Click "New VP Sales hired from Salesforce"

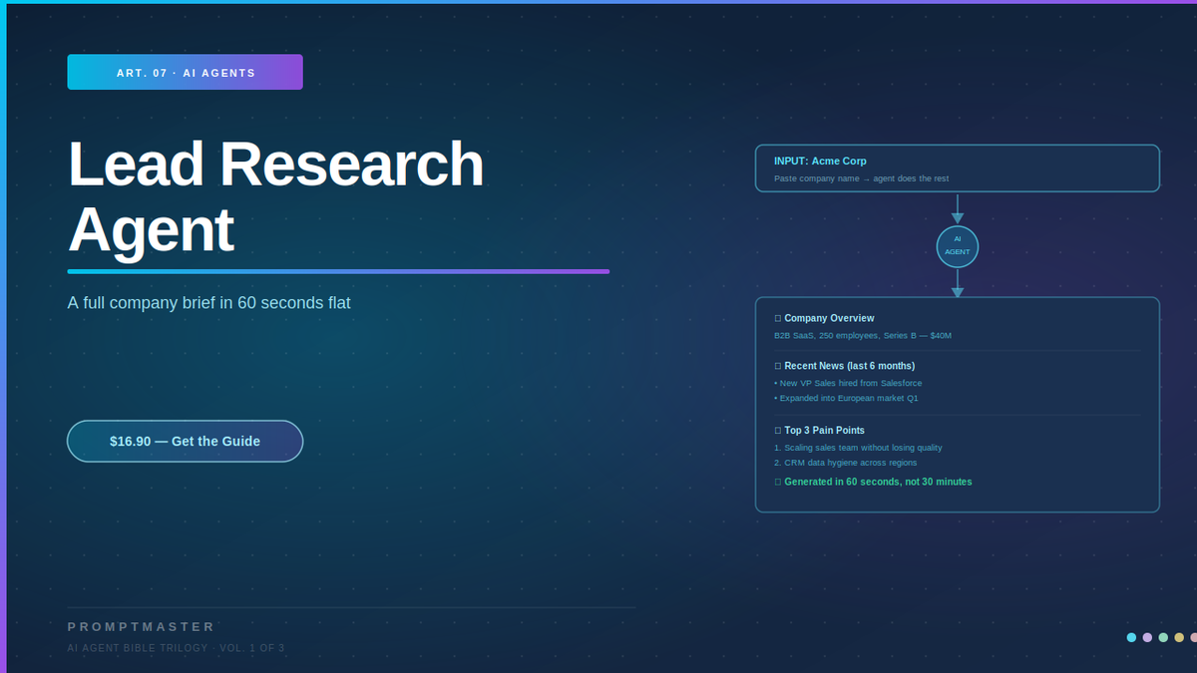click(x=851, y=383)
